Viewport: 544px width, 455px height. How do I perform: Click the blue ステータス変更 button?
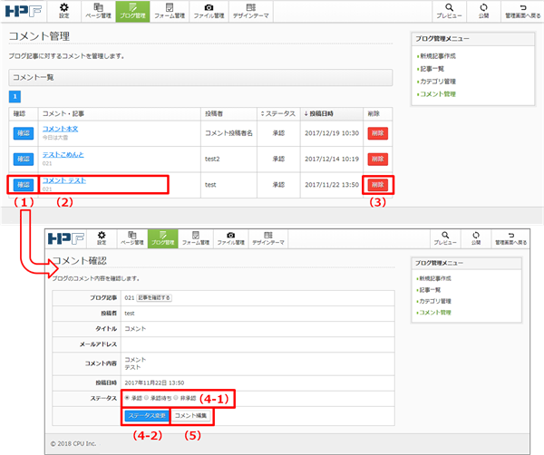coord(145,416)
